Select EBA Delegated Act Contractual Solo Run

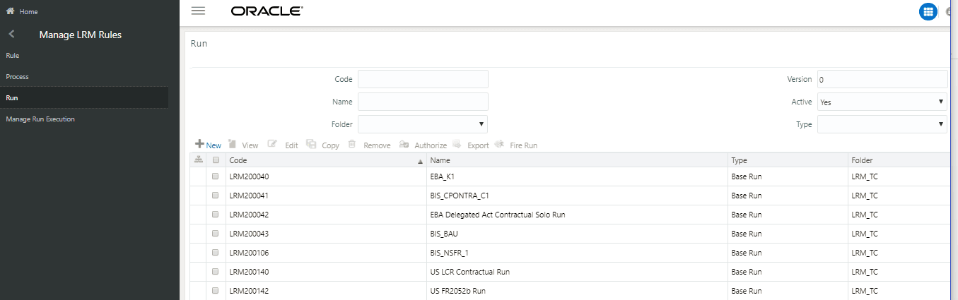click(497, 215)
